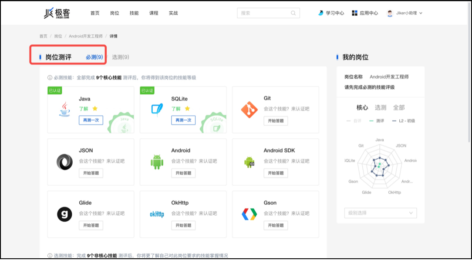Click the search magnifier icon
This screenshot has height=260, width=472.
pyautogui.click(x=293, y=13)
